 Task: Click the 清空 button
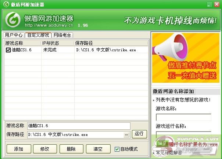98,149
